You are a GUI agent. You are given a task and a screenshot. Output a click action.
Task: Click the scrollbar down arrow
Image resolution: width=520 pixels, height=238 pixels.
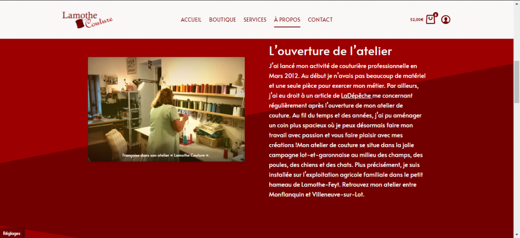coord(516,235)
